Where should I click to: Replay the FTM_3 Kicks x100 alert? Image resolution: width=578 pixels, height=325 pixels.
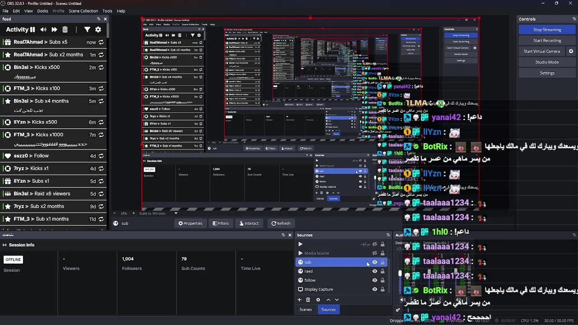[x=101, y=88]
